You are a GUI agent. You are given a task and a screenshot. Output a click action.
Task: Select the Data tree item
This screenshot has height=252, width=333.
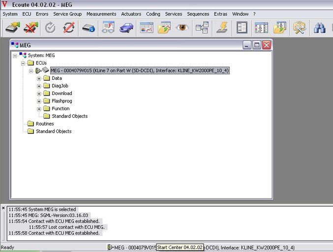[57, 78]
